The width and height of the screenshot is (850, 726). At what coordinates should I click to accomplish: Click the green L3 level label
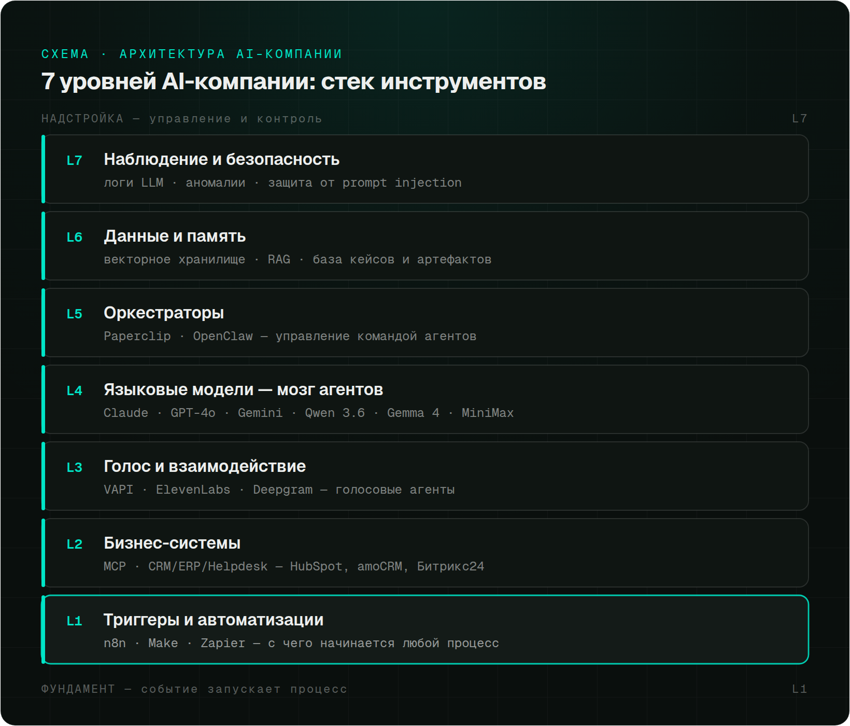(x=75, y=468)
